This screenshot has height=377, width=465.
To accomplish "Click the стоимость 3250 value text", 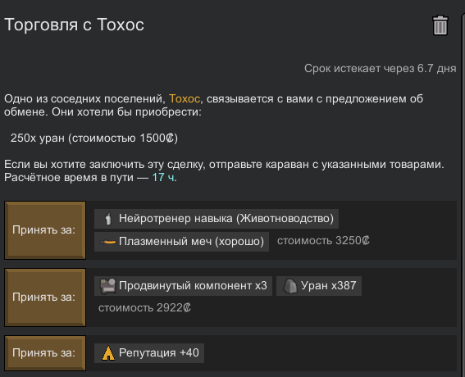I will tap(323, 241).
